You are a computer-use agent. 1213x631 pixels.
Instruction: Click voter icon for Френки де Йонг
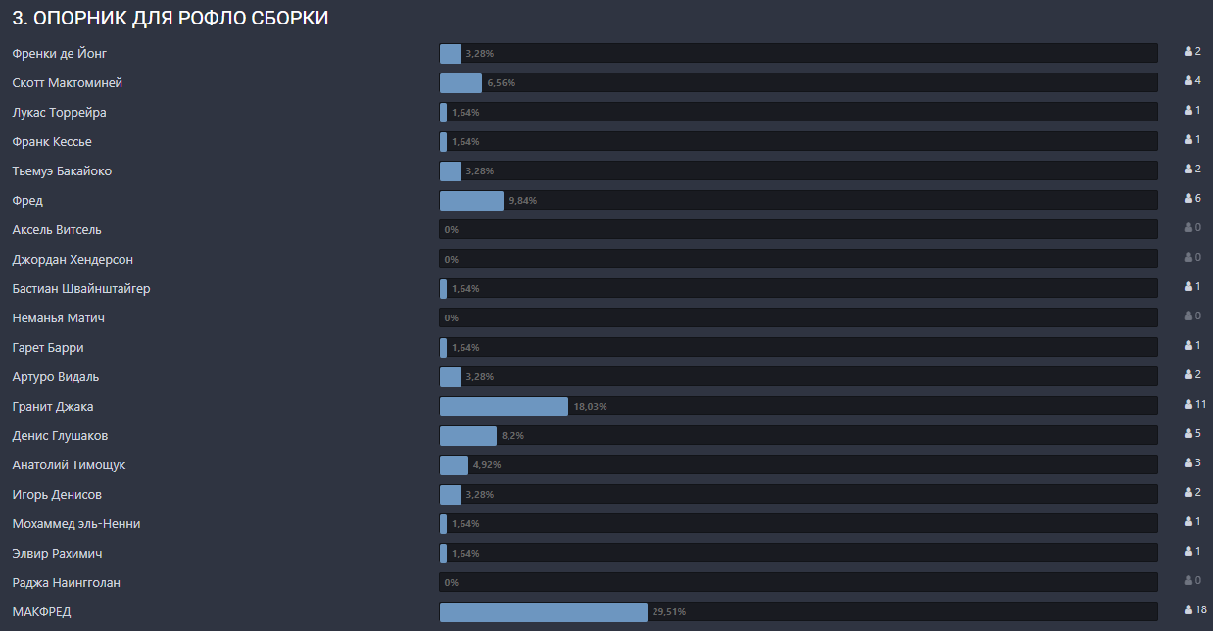click(x=1189, y=52)
